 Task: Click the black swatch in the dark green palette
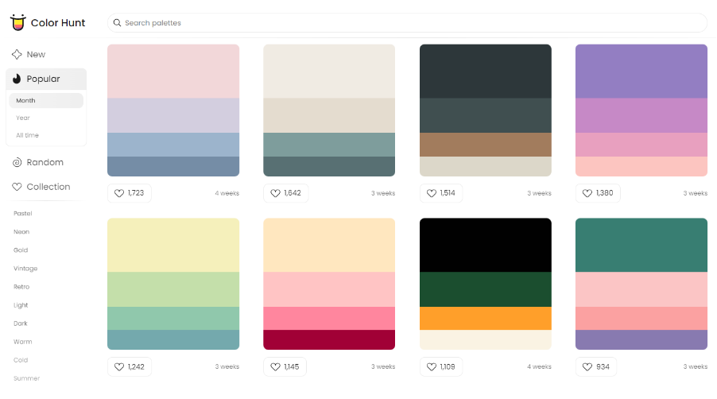tap(485, 245)
